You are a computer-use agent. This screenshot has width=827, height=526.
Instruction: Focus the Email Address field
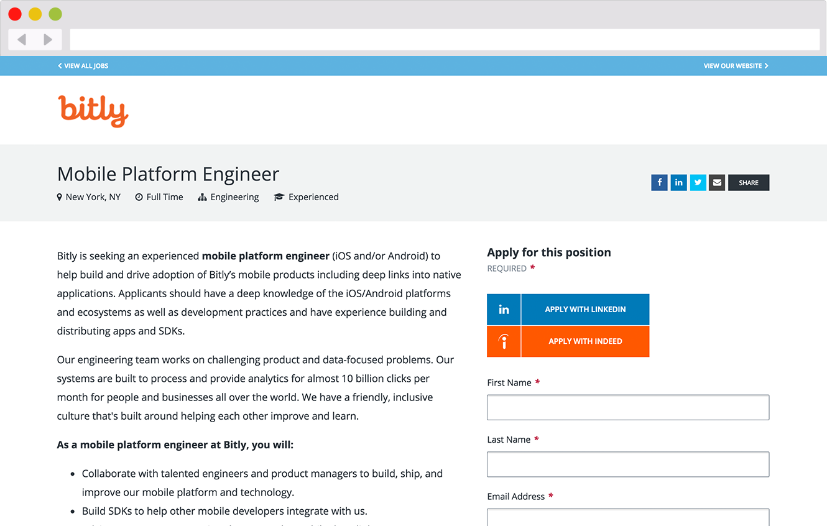[x=628, y=517]
